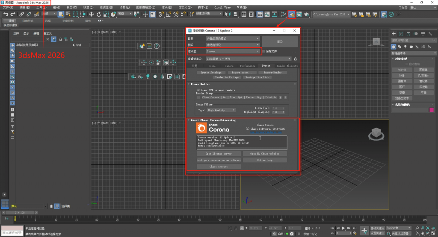Activate Bind to Space Warp tool
The width and height of the screenshot is (438, 237).
36,14
